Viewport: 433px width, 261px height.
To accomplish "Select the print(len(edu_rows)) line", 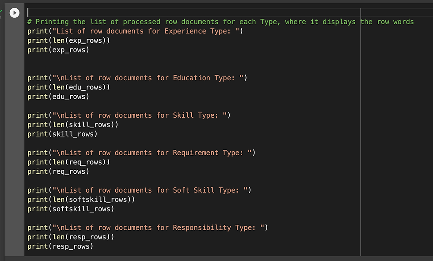I will pyautogui.click(x=68, y=87).
